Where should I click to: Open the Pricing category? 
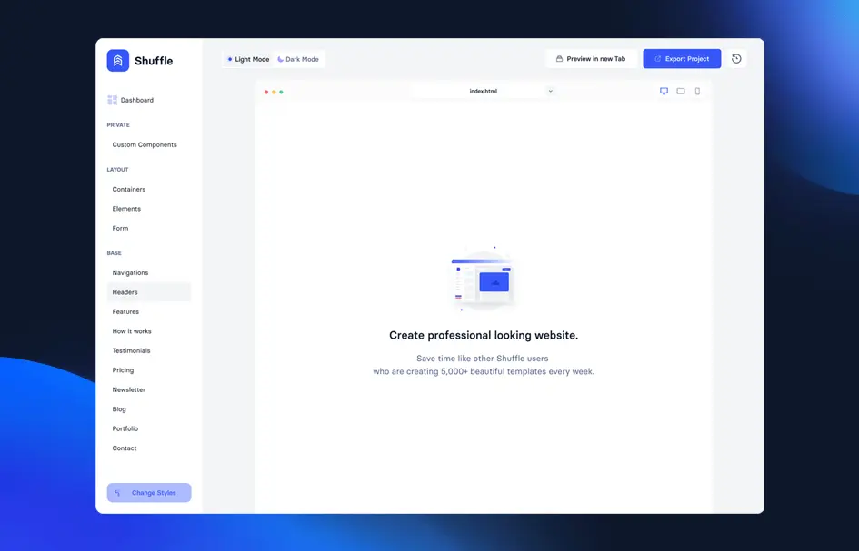[123, 370]
